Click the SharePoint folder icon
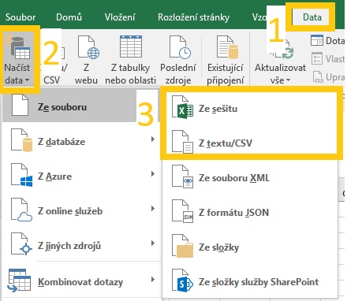Image resolution: width=347 pixels, height=301 pixels. click(182, 281)
